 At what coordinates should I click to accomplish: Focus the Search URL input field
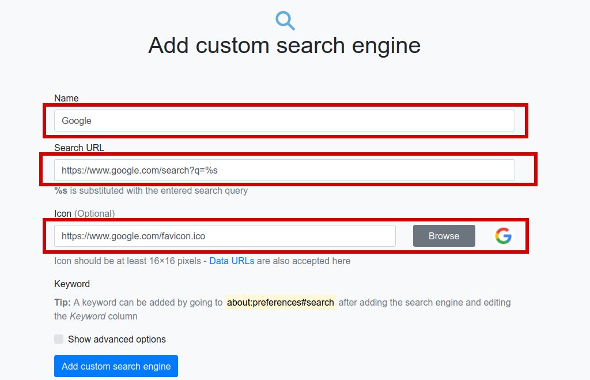(x=285, y=170)
